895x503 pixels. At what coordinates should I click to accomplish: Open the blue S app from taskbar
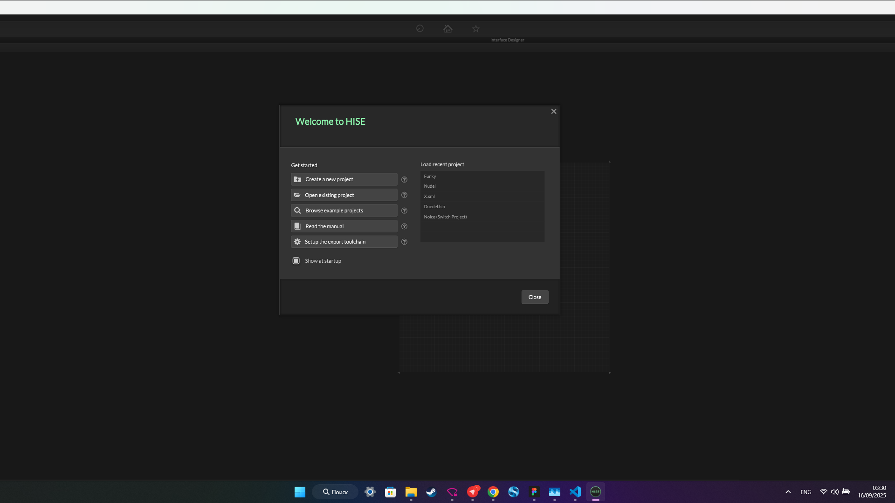point(514,492)
